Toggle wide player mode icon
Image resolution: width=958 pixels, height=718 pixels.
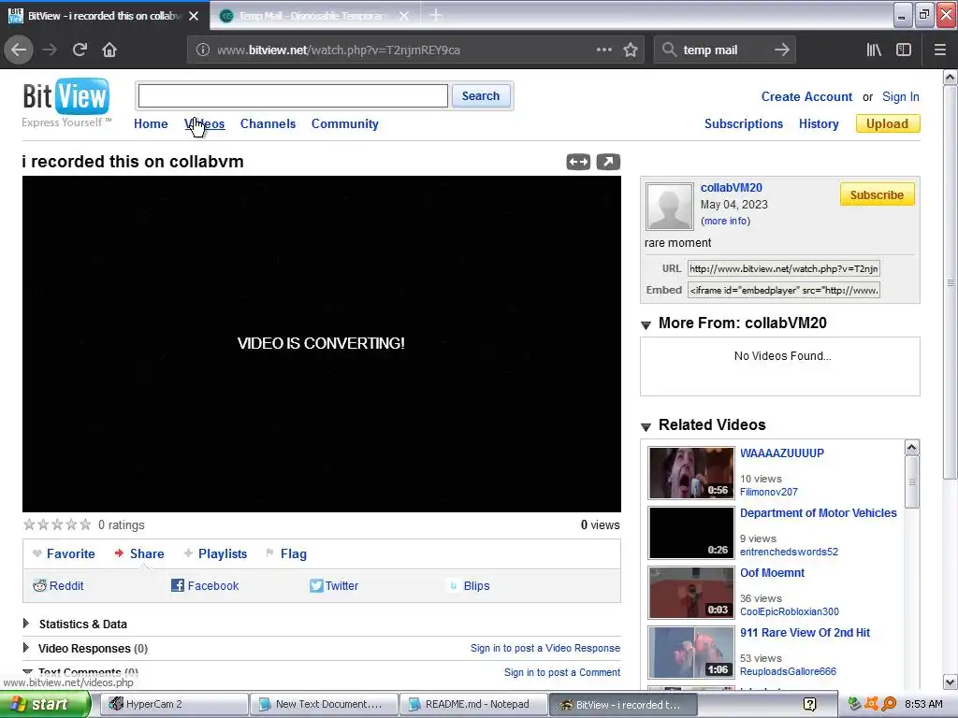578,162
